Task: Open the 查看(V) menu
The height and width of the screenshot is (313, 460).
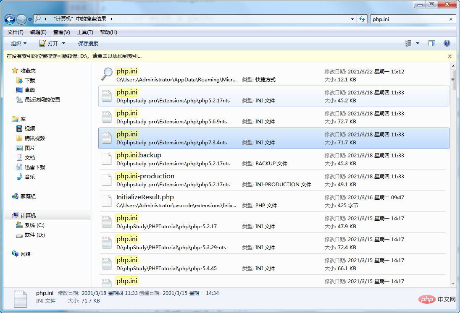Action: tap(62, 32)
